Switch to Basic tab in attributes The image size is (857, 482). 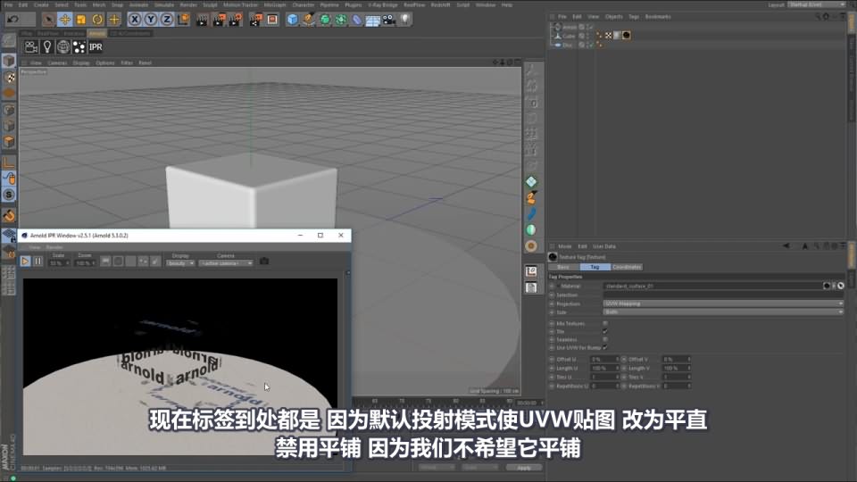[x=563, y=267]
